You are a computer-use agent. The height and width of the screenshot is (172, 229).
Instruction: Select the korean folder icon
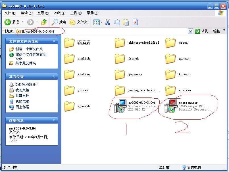tap(170, 75)
